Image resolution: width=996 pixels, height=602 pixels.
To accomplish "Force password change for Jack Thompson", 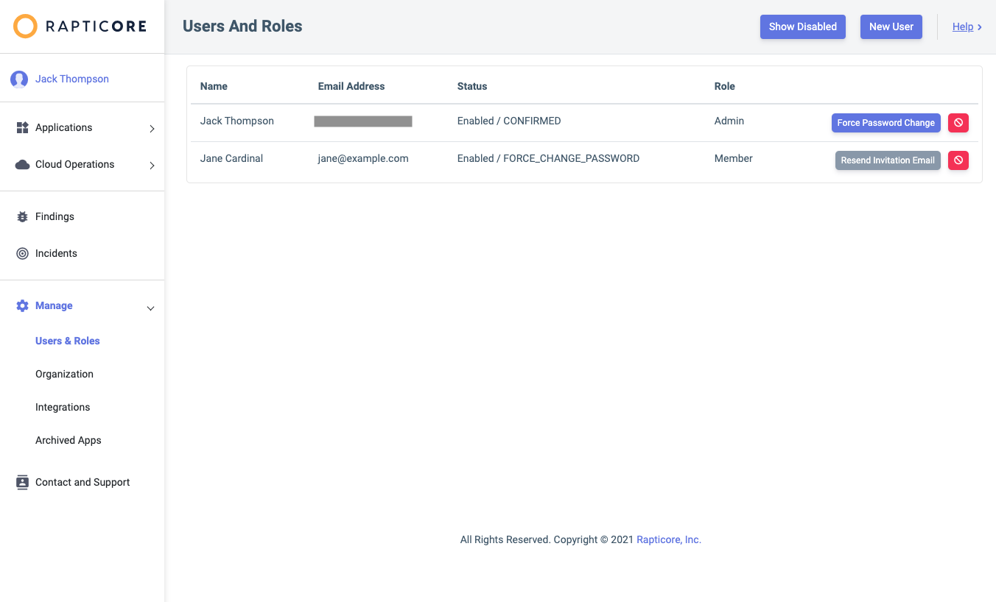I will (x=886, y=123).
